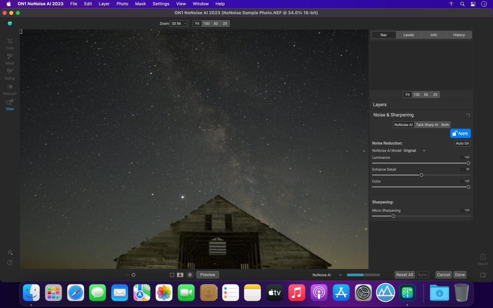493x308 pixels.
Task: Open the NoNoise AI Model dropdown
Action: [415, 151]
